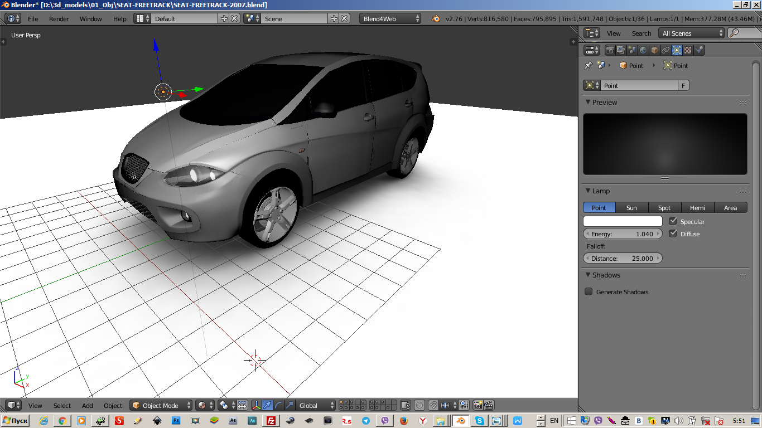Viewport: 762px width, 428px height.
Task: Select the Spot lamp type
Action: [664, 207]
